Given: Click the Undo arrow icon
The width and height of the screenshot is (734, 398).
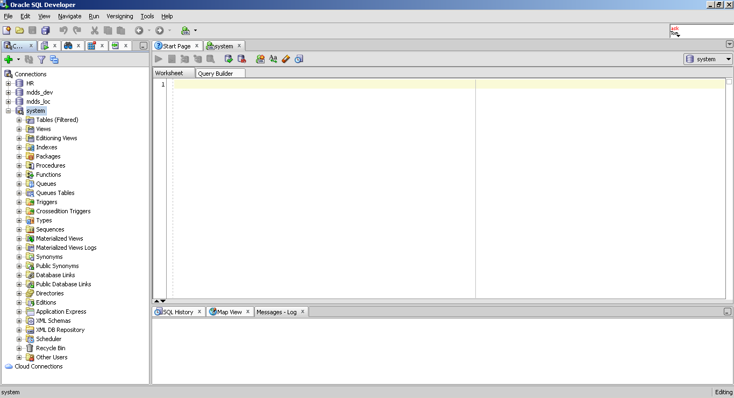Looking at the screenshot, I should (x=63, y=31).
